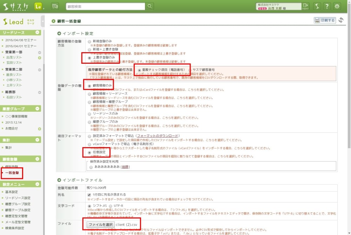Click the search magnifier icon in header
The height and width of the screenshot is (235, 351).
coord(150,6)
